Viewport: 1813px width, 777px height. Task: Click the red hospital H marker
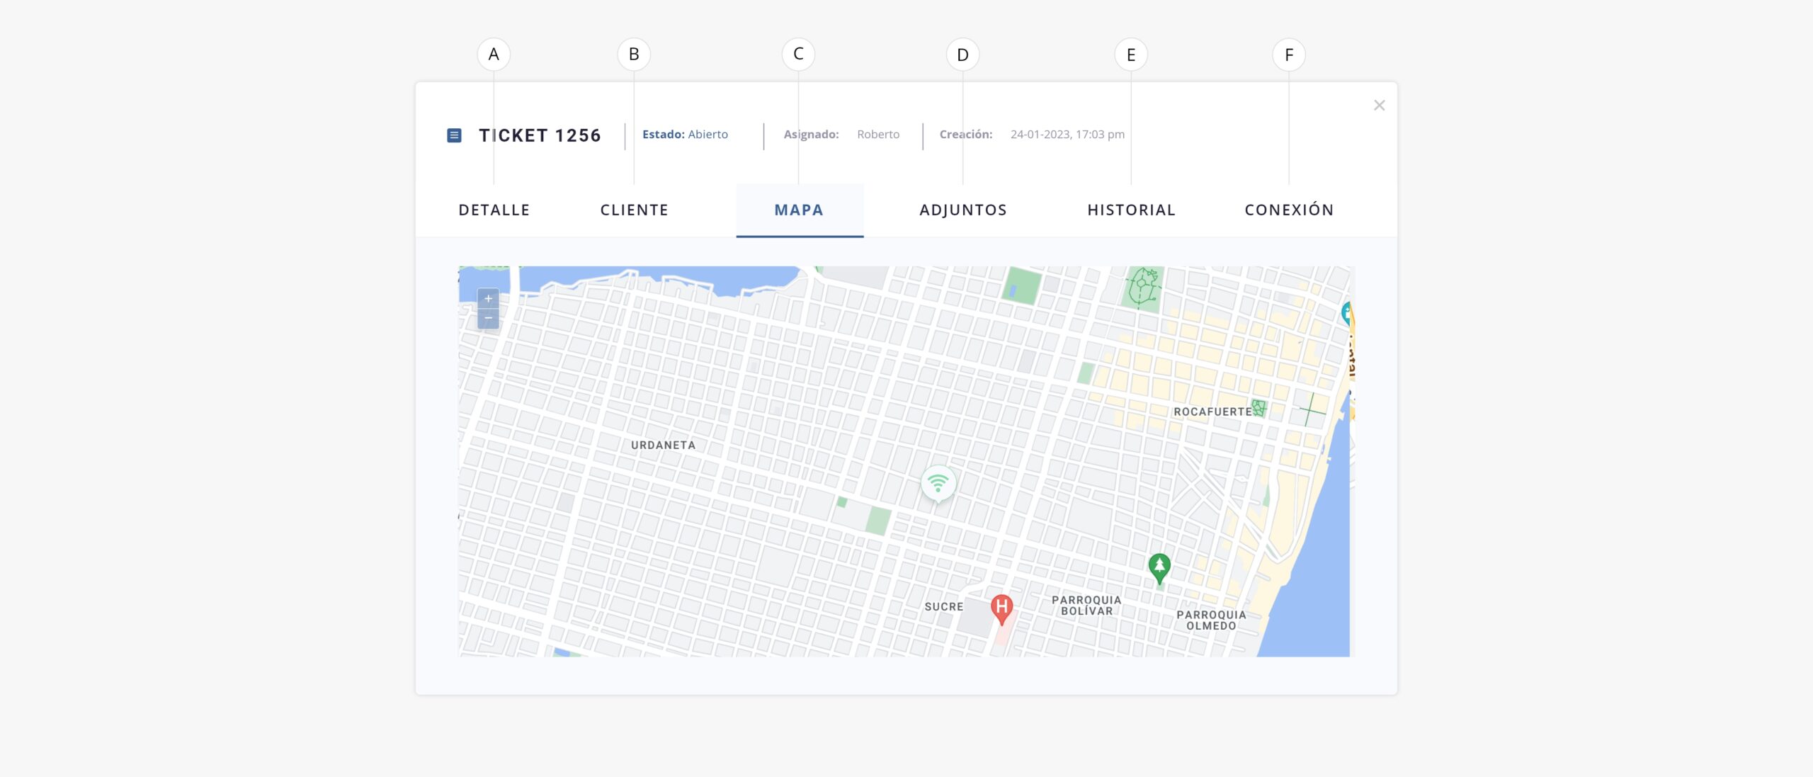pyautogui.click(x=1001, y=607)
